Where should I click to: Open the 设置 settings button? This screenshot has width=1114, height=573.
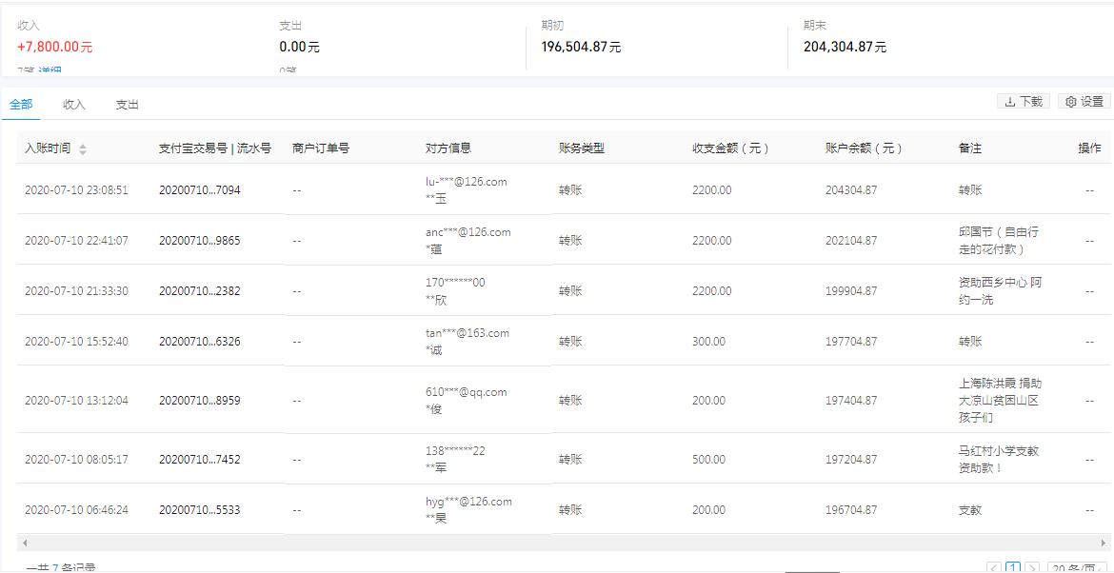click(x=1084, y=102)
